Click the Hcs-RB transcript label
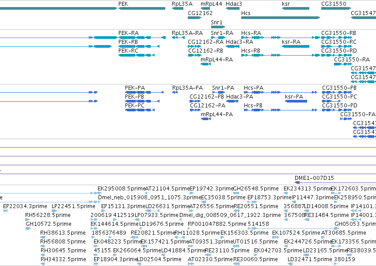This screenshot has height=266, width=376. [251, 51]
